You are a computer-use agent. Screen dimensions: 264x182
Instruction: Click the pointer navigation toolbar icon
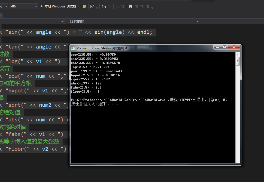coord(104,6)
